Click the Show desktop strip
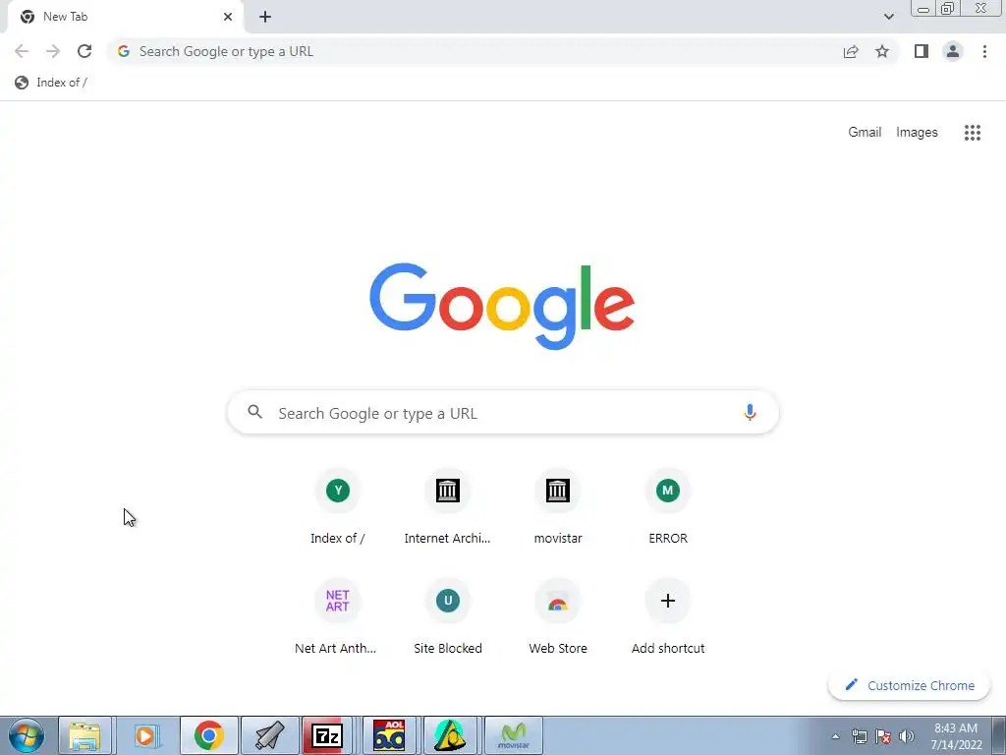 pos(998,735)
